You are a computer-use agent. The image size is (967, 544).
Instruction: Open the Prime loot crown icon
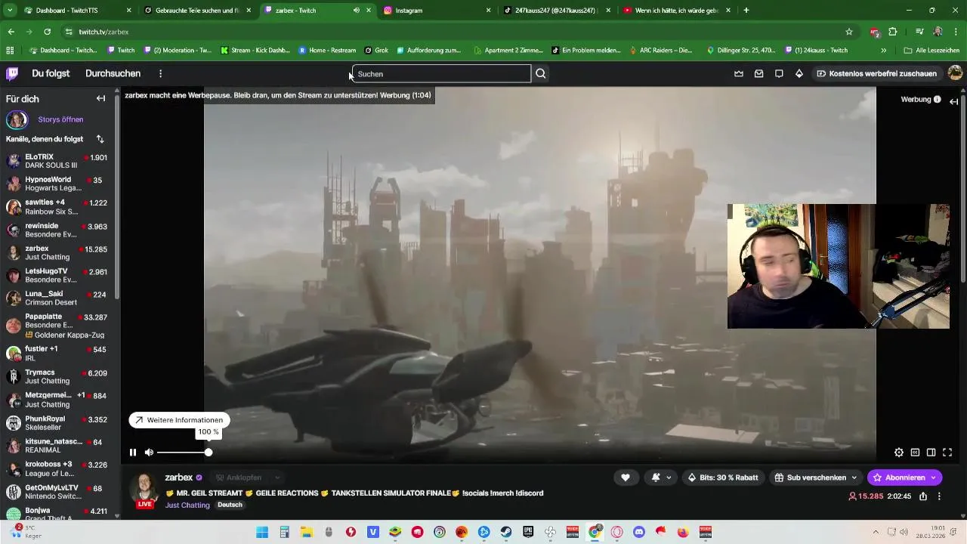(x=739, y=73)
